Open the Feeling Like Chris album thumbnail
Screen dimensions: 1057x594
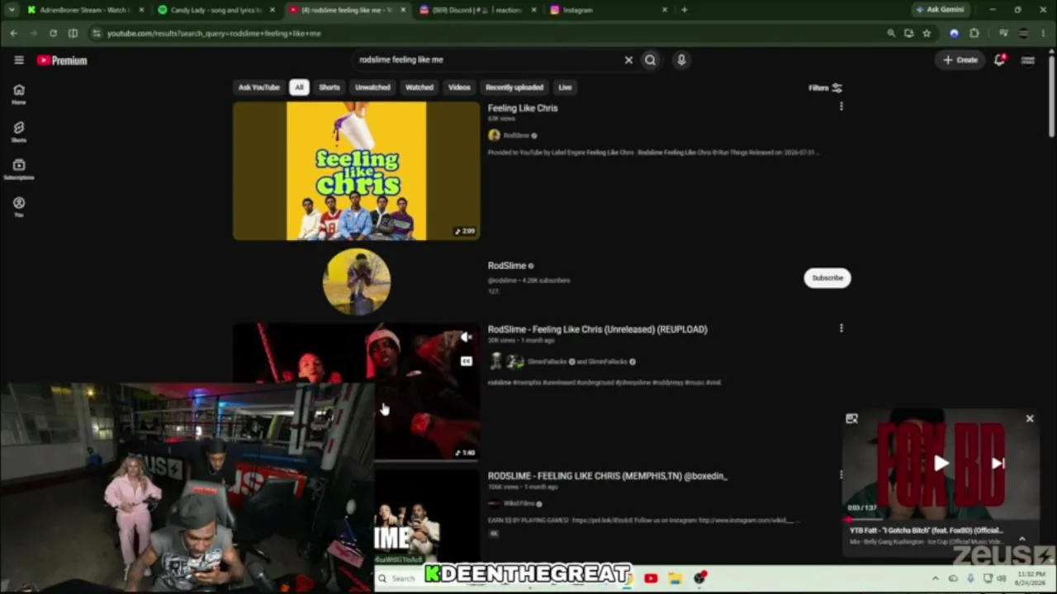pos(356,171)
